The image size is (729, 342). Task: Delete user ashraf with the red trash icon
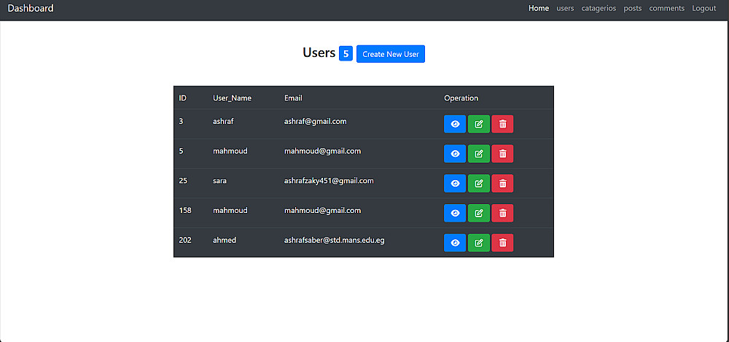click(x=502, y=124)
